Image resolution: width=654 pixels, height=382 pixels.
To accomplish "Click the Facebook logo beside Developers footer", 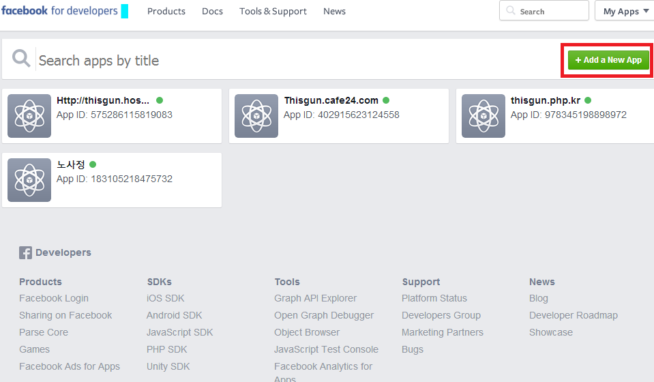I will (25, 253).
